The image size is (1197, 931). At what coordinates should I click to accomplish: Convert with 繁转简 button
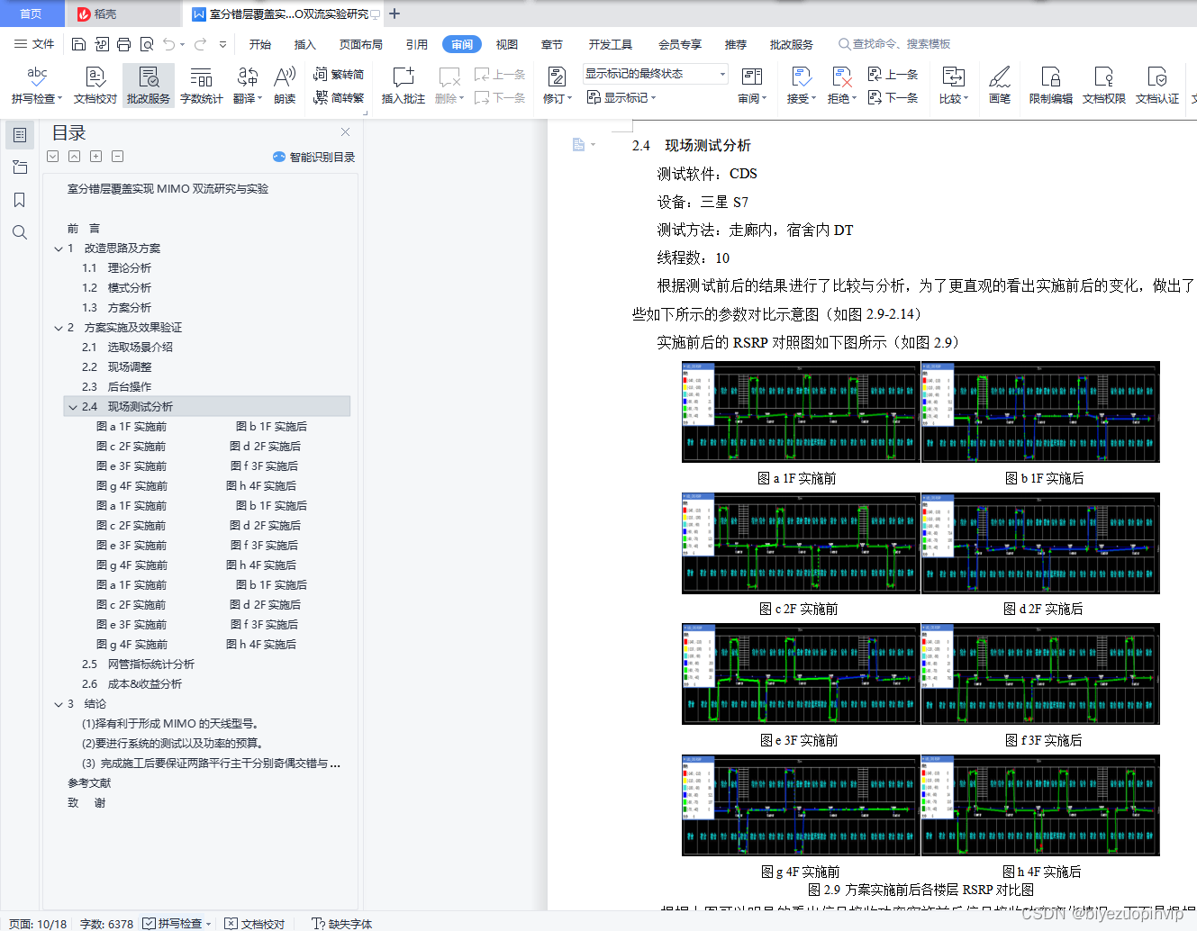point(339,74)
